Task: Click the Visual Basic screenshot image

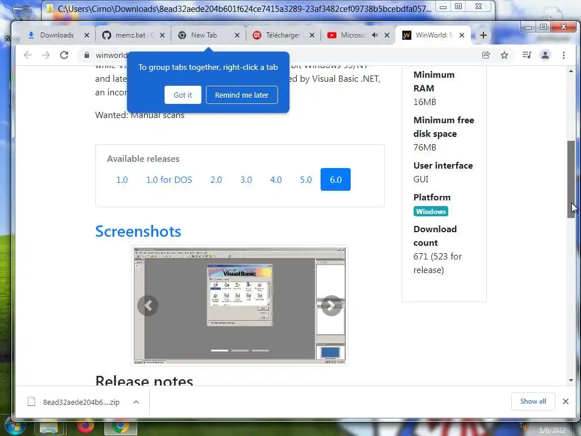Action: pyautogui.click(x=239, y=305)
